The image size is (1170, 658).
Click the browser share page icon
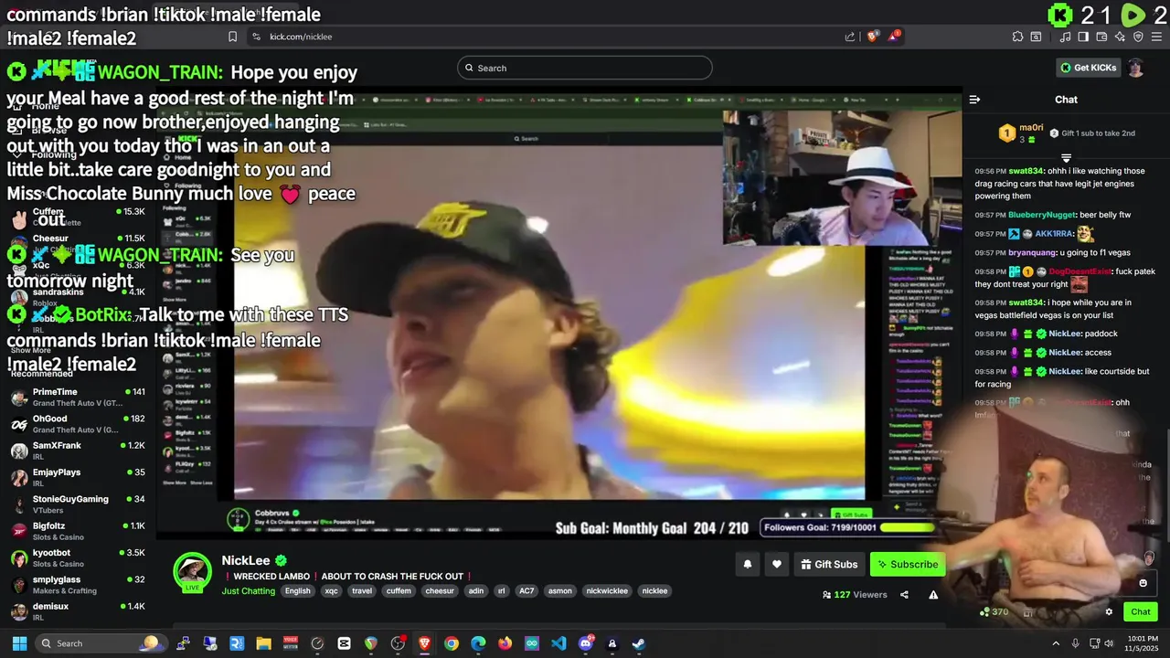(850, 37)
